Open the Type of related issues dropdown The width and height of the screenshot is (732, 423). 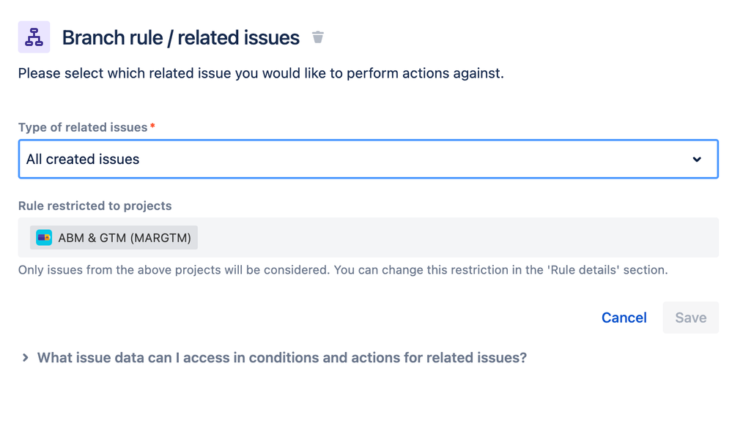point(368,159)
